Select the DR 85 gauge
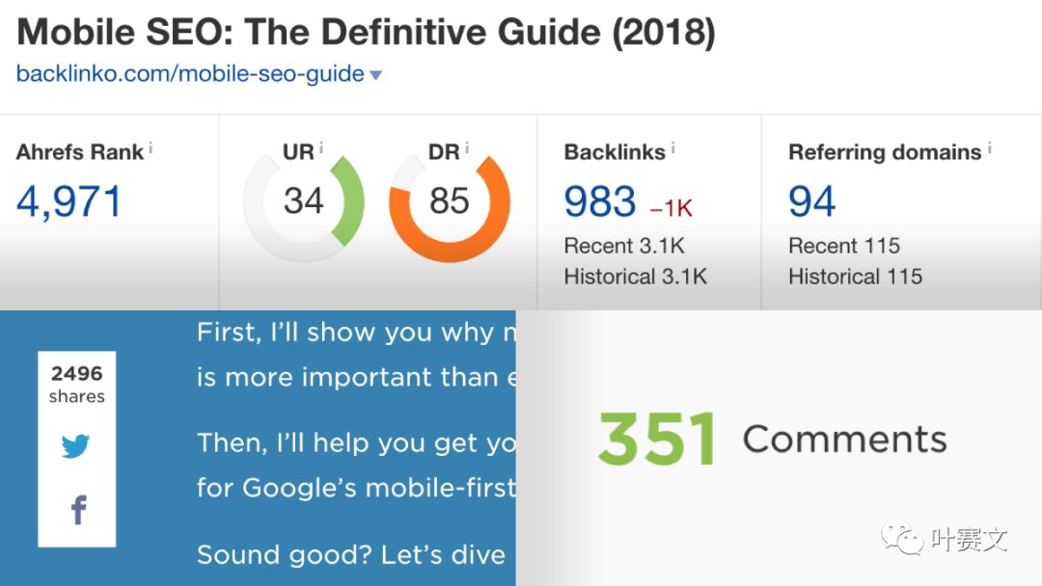This screenshot has width=1042, height=586. (450, 201)
